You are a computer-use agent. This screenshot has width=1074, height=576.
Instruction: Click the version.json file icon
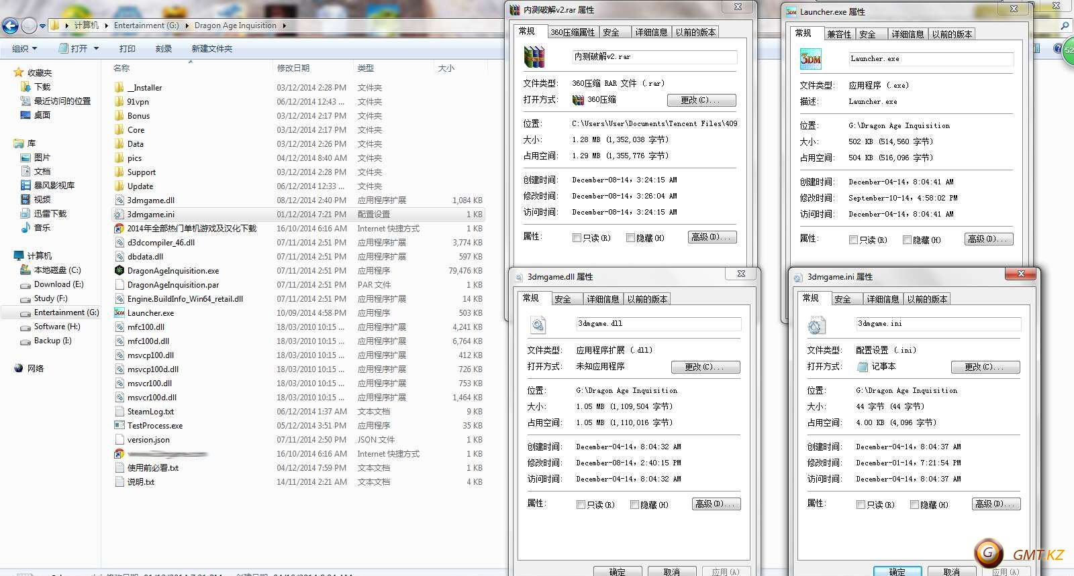(x=119, y=440)
